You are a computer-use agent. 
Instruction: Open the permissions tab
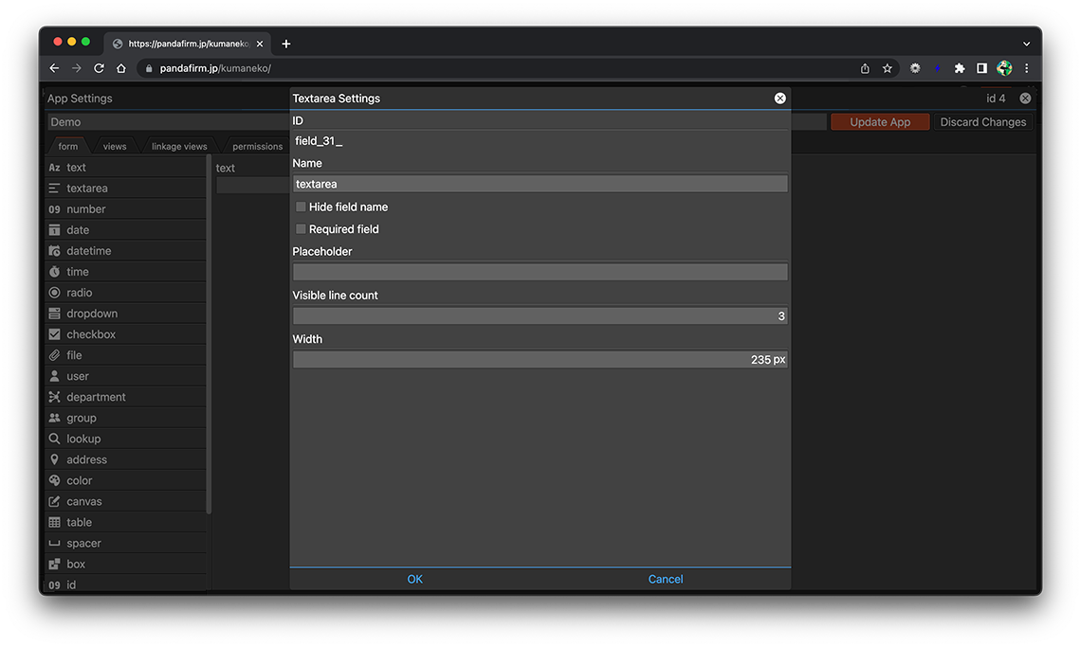[257, 147]
